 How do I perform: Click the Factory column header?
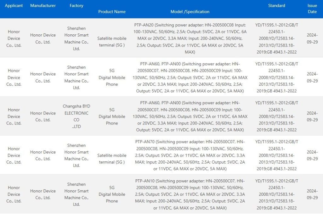pos(76,6)
